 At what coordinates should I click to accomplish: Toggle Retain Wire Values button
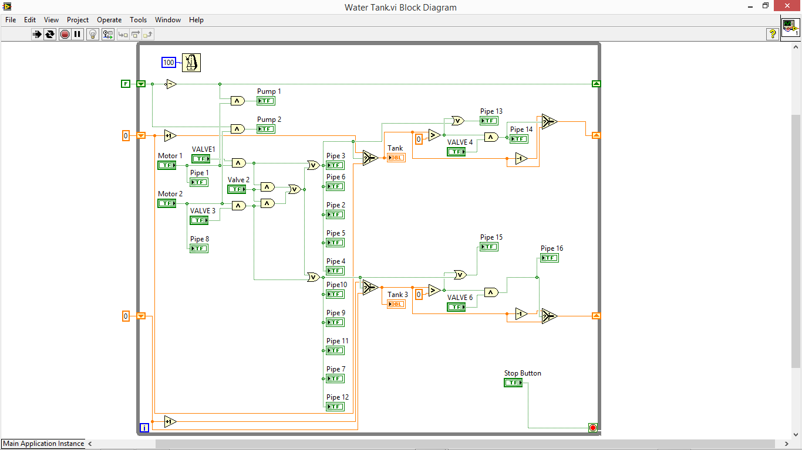pyautogui.click(x=107, y=35)
